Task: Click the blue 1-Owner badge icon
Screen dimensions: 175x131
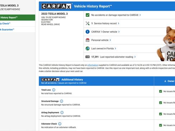Action: click(x=87, y=32)
